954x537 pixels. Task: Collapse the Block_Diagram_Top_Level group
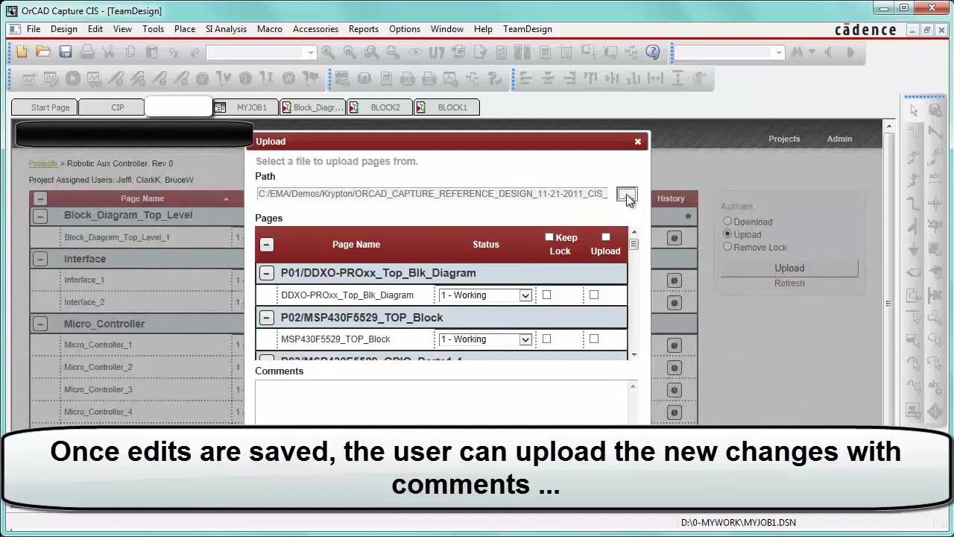40,216
